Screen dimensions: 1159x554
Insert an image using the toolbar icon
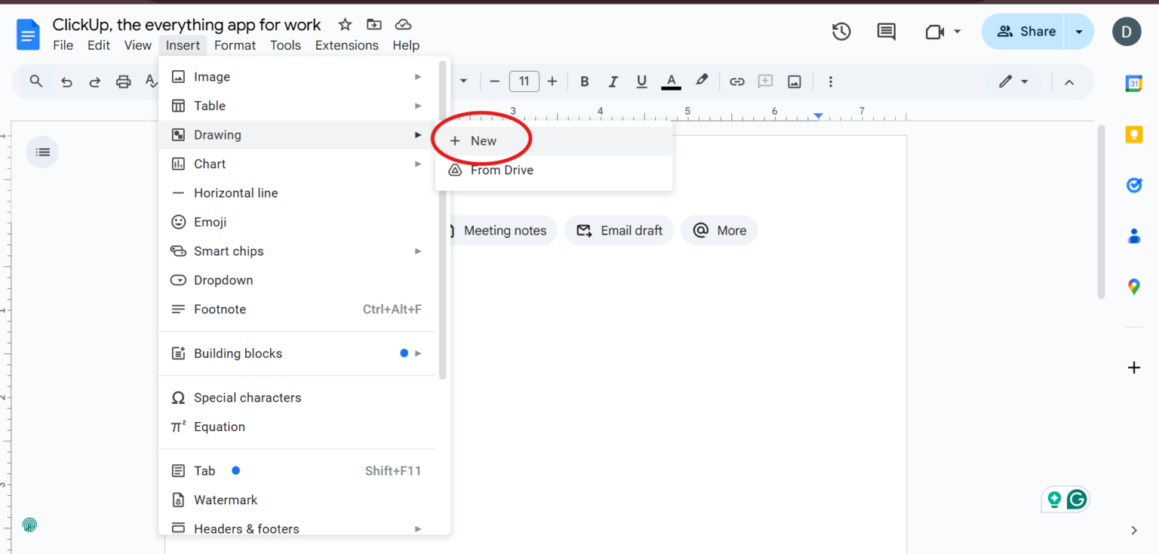(x=794, y=81)
